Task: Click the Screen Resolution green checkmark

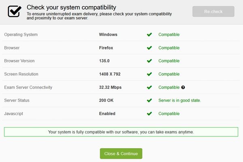Action: pyautogui.click(x=149, y=74)
